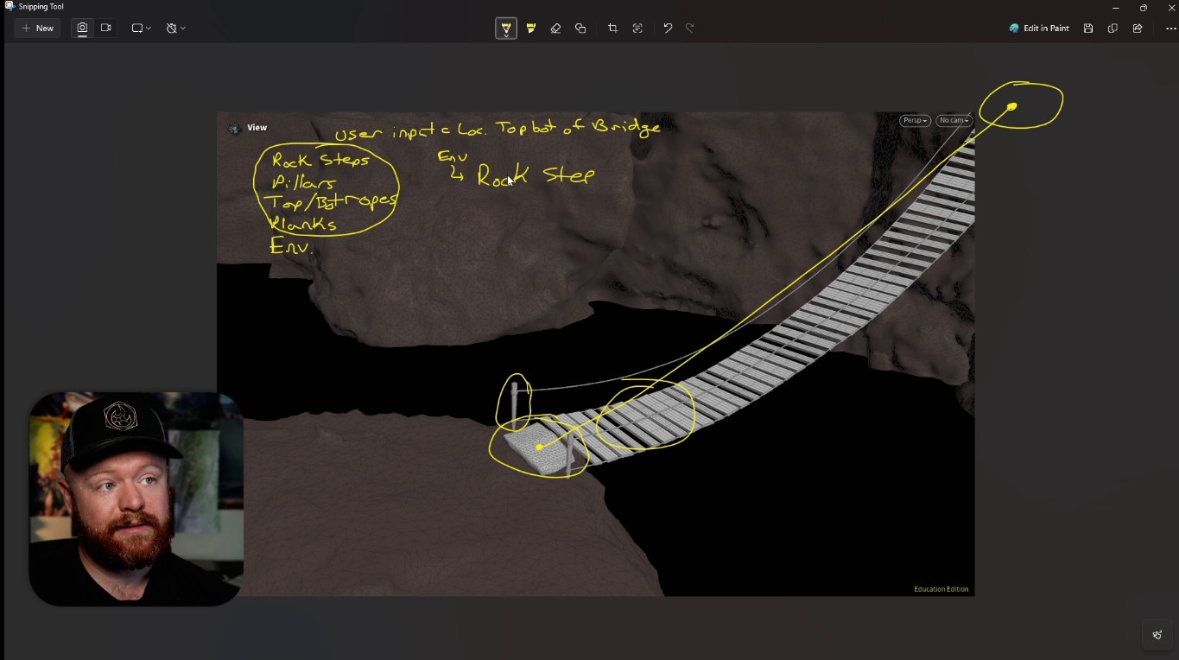The width and height of the screenshot is (1179, 660).
Task: Open the No cam dropdown in the viewport
Action: click(x=954, y=121)
